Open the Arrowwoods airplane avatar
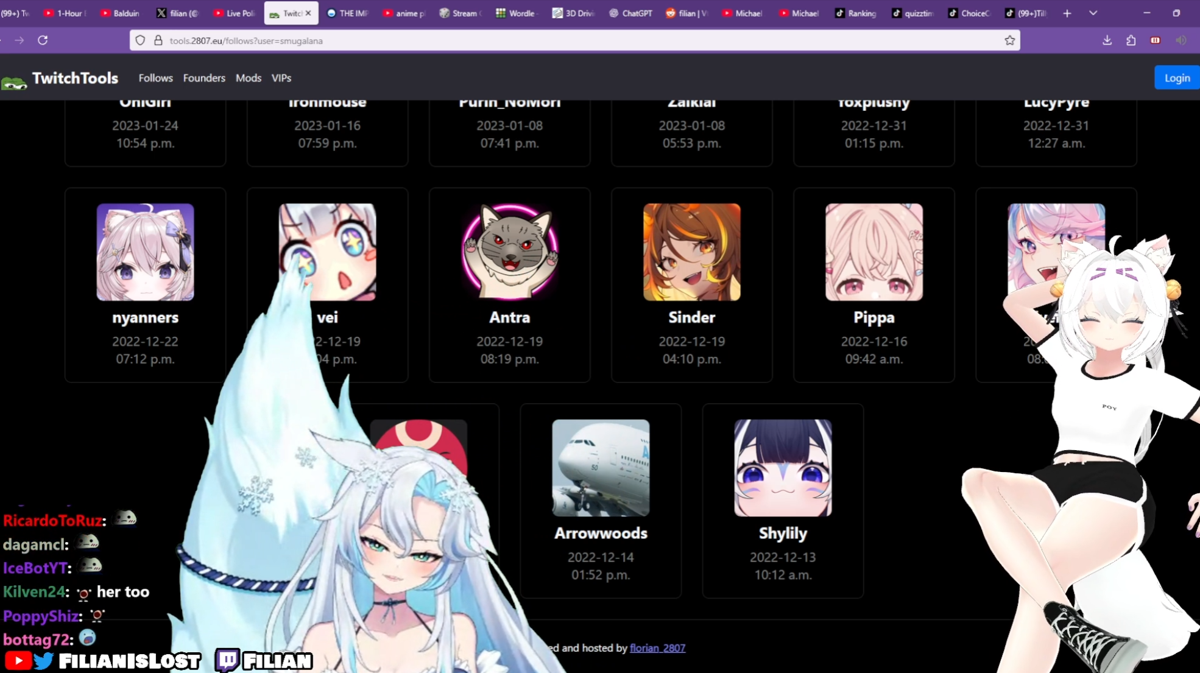1200x673 pixels. click(600, 468)
